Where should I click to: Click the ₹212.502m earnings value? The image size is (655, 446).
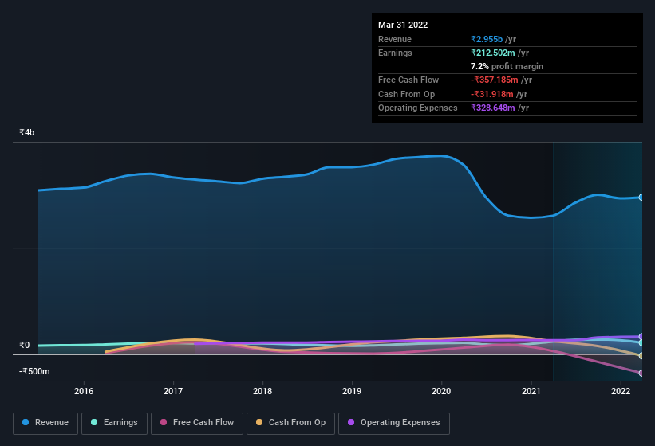coord(493,53)
